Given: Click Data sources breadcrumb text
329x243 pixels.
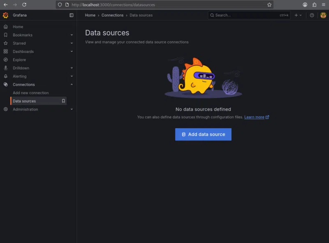Looking at the screenshot, I should point(141,15).
